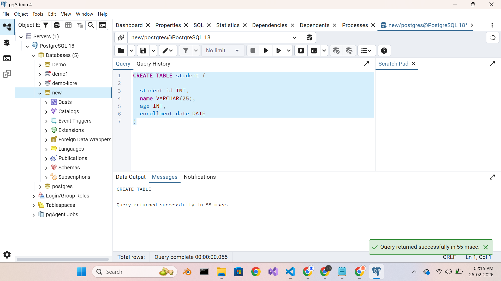This screenshot has width=501, height=281.
Task: Click the Search Objects magnifier icon
Action: (91, 25)
